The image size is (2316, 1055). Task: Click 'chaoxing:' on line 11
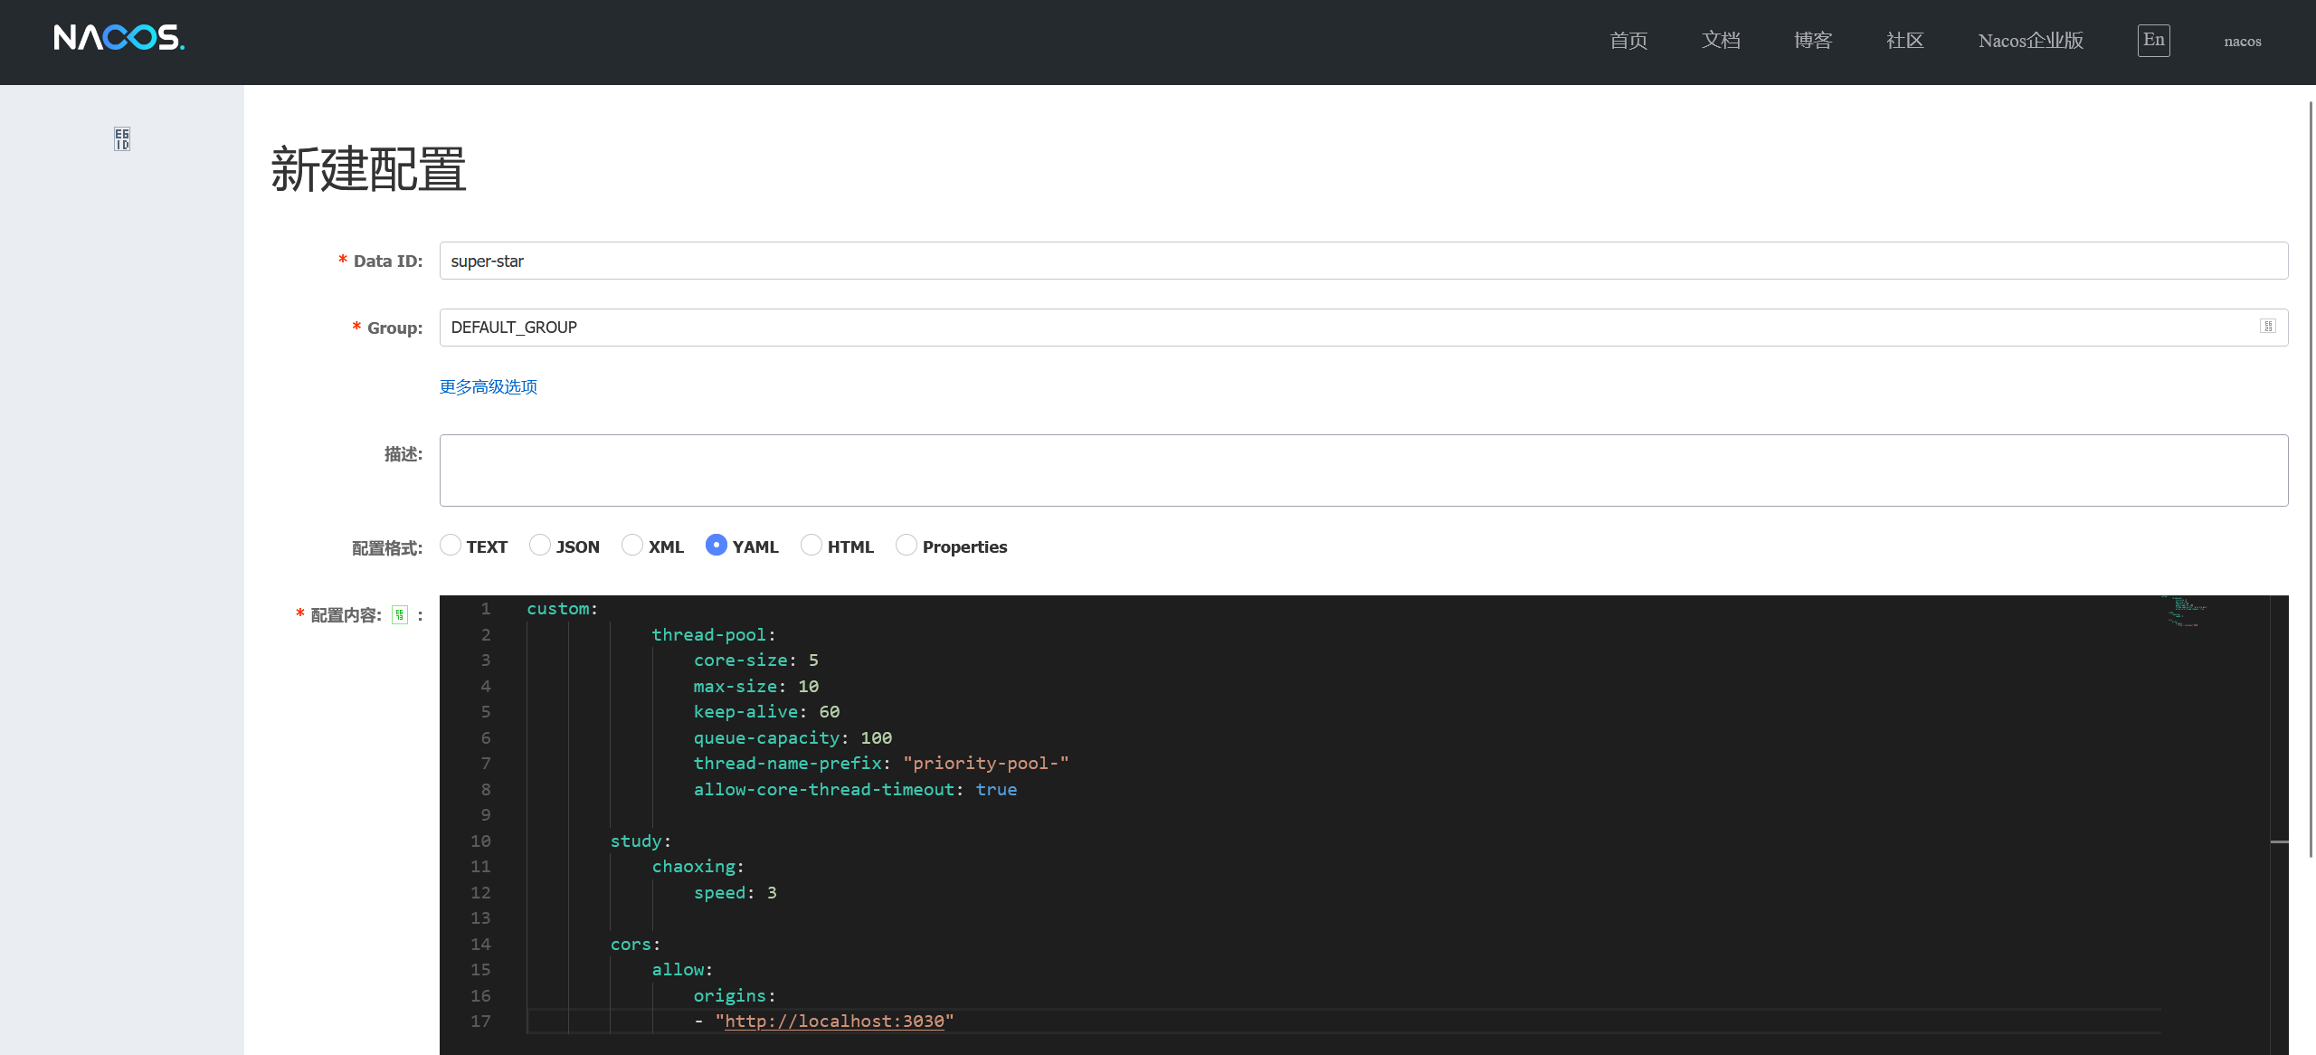pyautogui.click(x=698, y=867)
